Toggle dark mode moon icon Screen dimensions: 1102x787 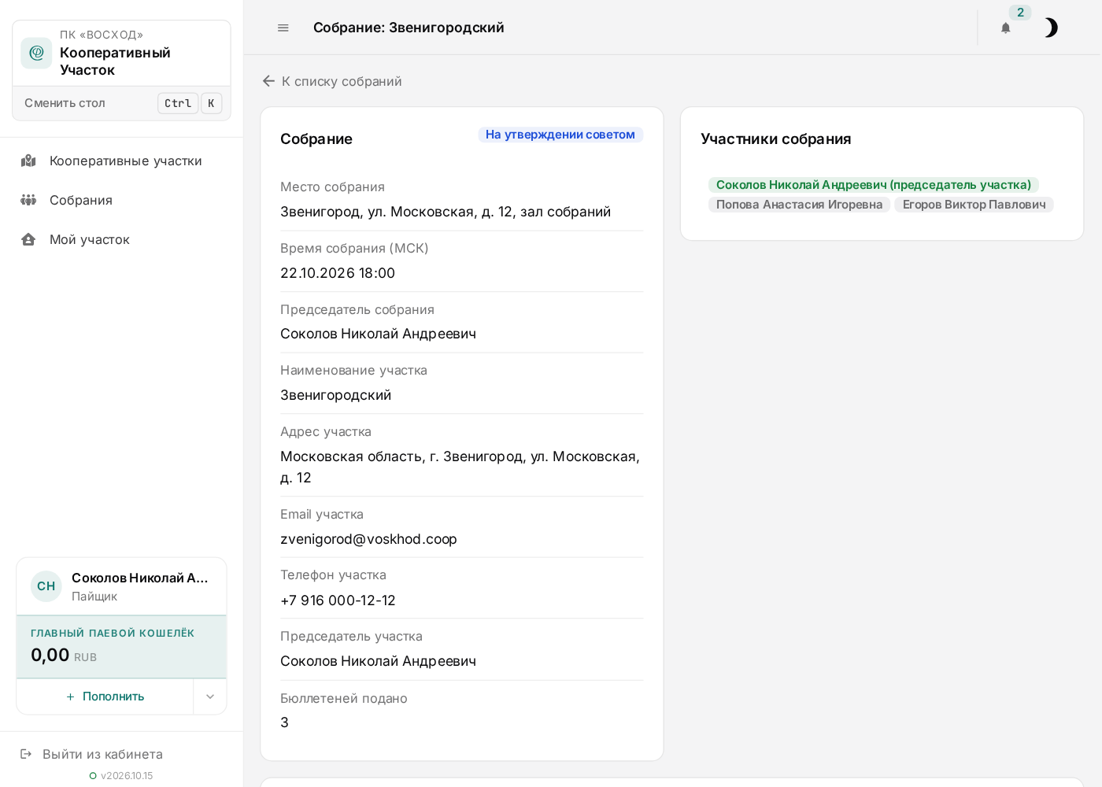click(x=1051, y=28)
